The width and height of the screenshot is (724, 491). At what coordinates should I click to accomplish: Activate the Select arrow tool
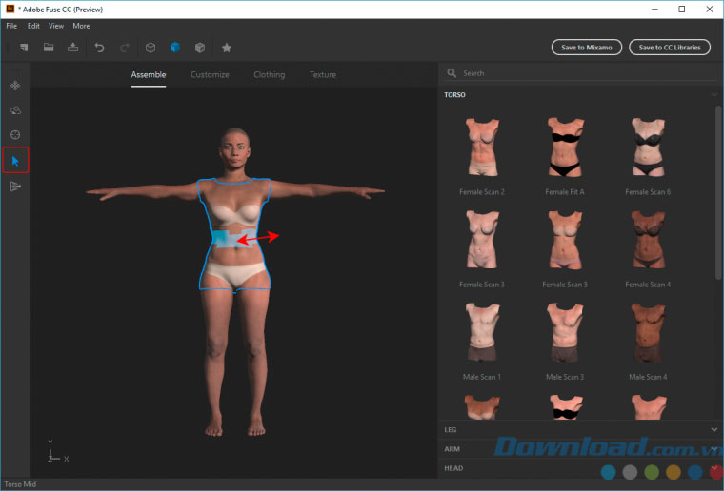coord(15,161)
